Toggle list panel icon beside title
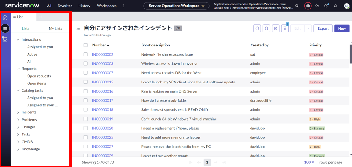The height and width of the screenshot is (167, 352). click(78, 29)
